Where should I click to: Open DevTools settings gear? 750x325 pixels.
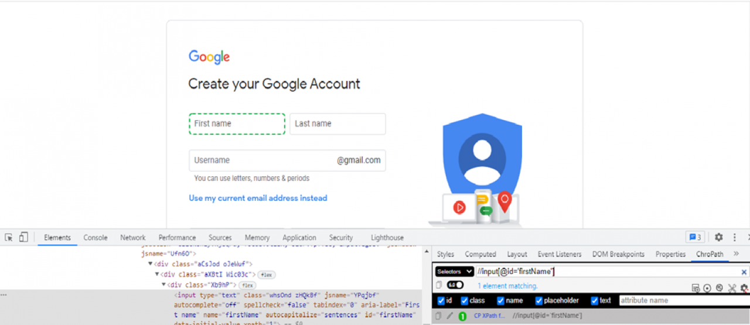(x=718, y=237)
